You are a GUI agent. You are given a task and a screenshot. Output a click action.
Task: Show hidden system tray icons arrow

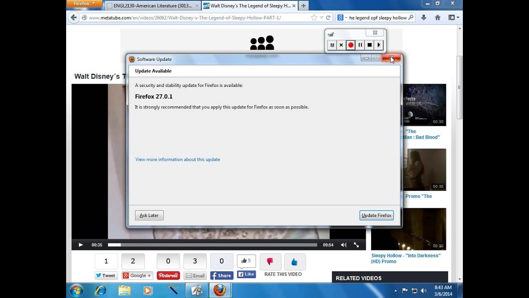click(x=396, y=291)
